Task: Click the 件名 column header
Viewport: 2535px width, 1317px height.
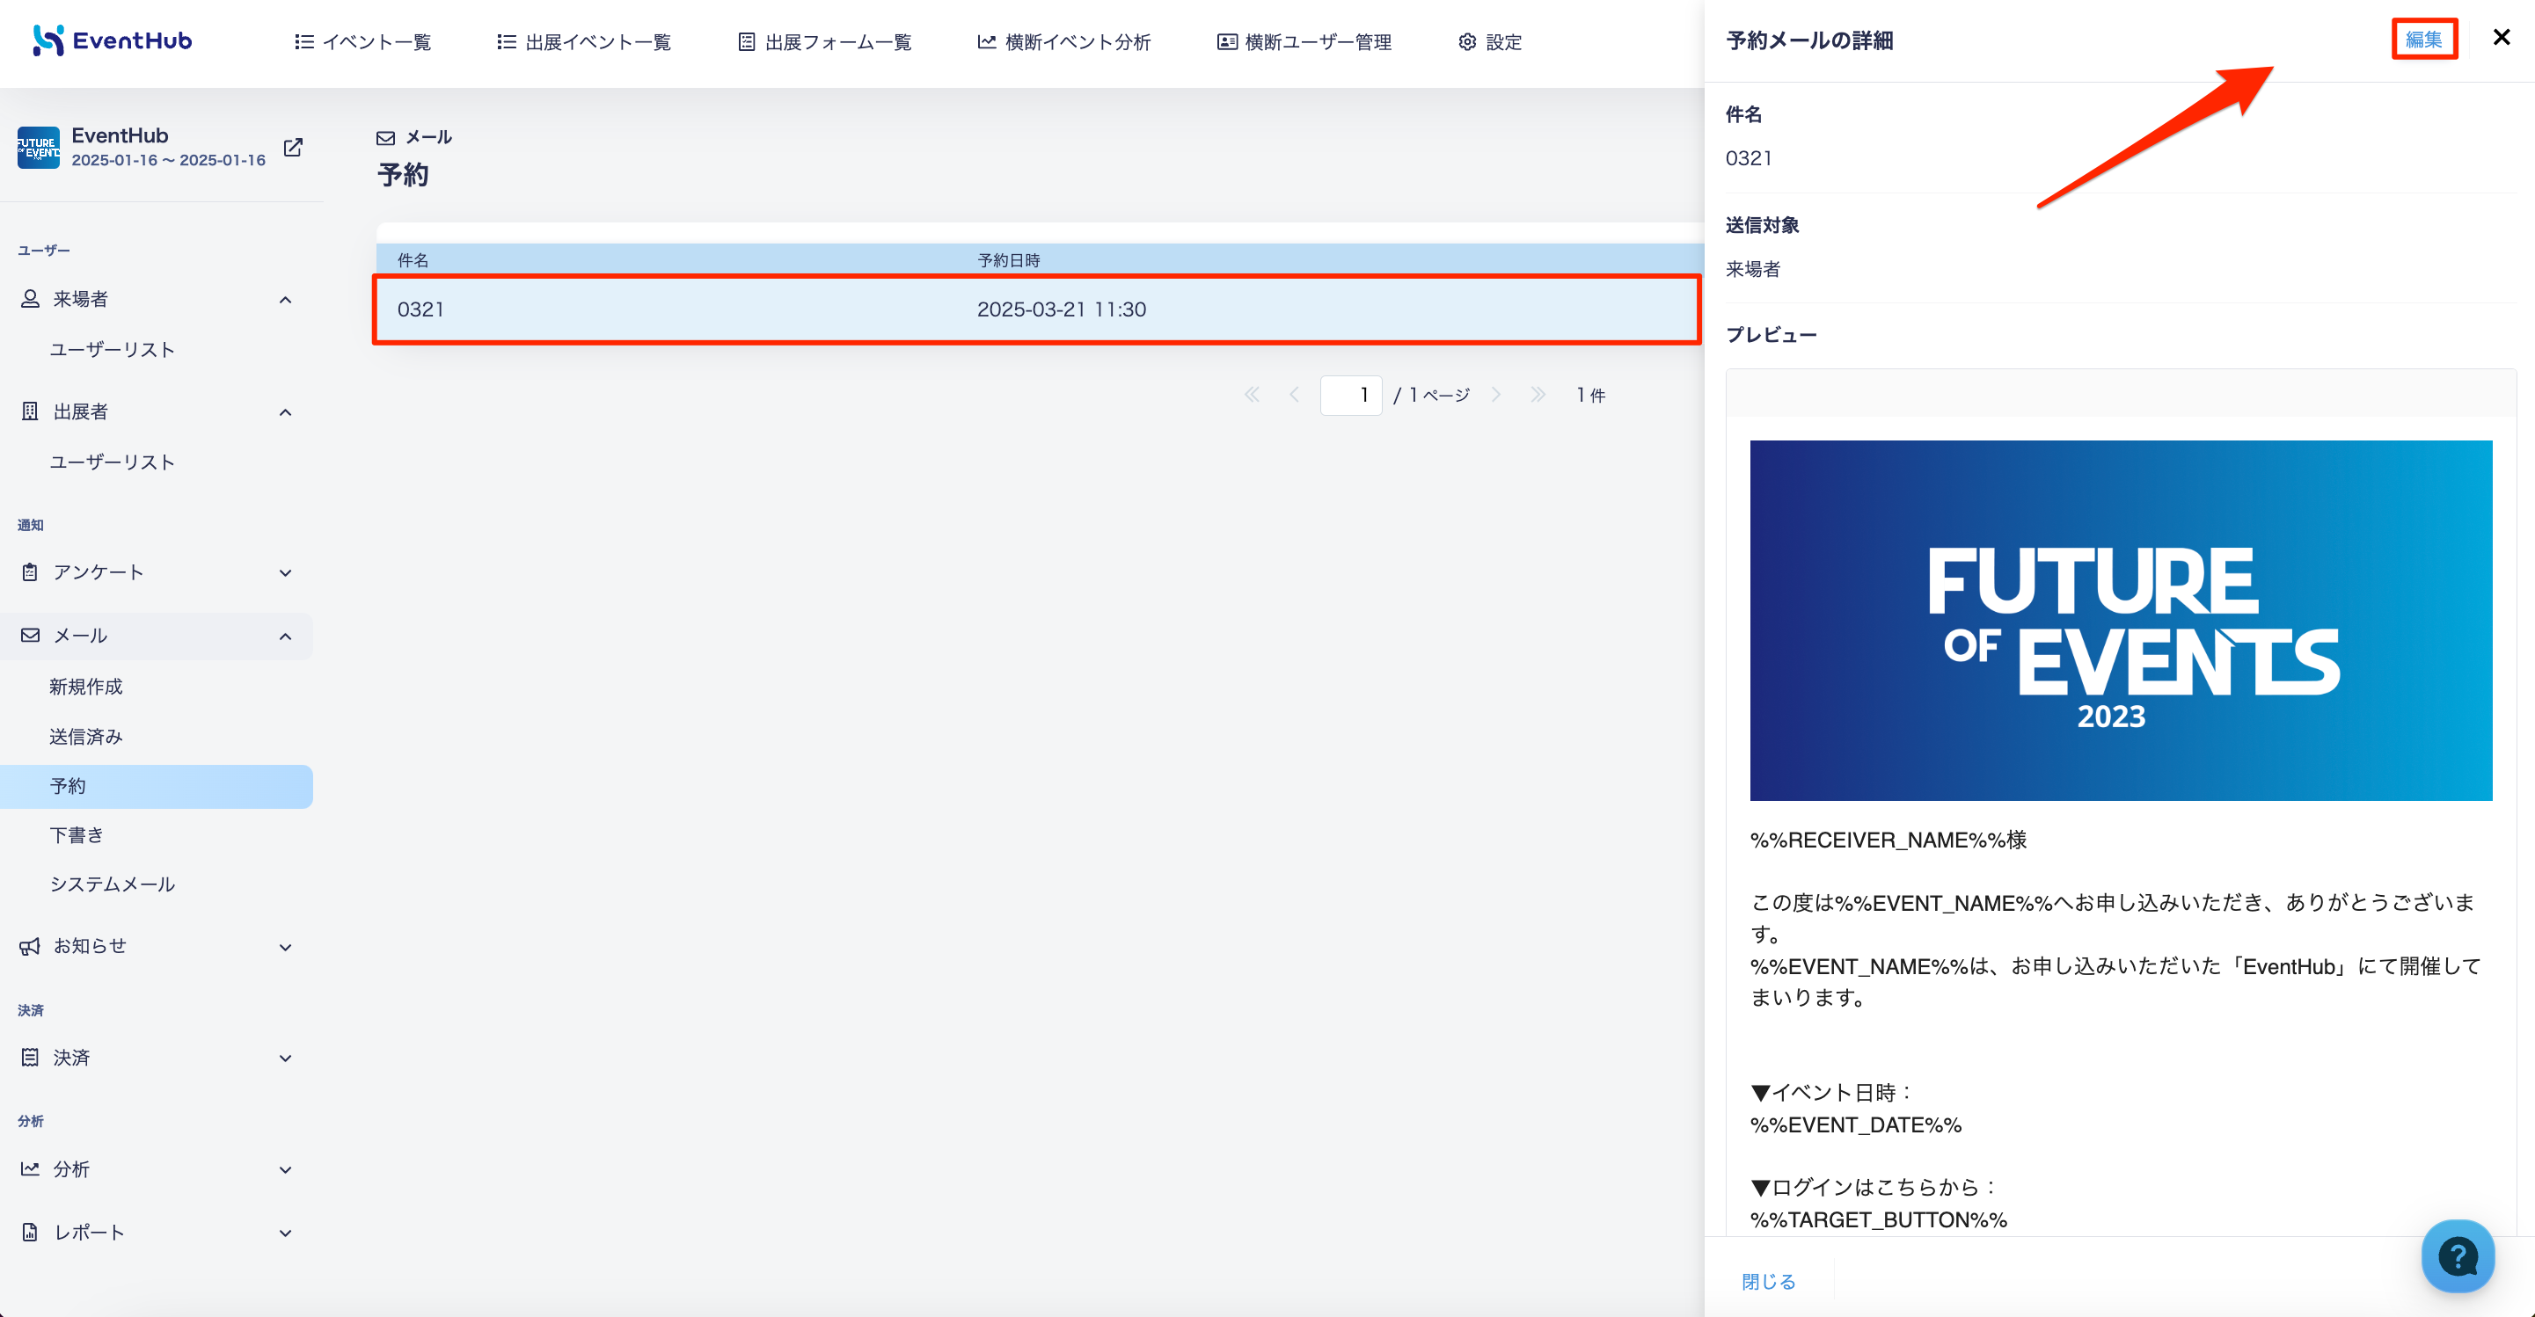Action: pos(413,260)
